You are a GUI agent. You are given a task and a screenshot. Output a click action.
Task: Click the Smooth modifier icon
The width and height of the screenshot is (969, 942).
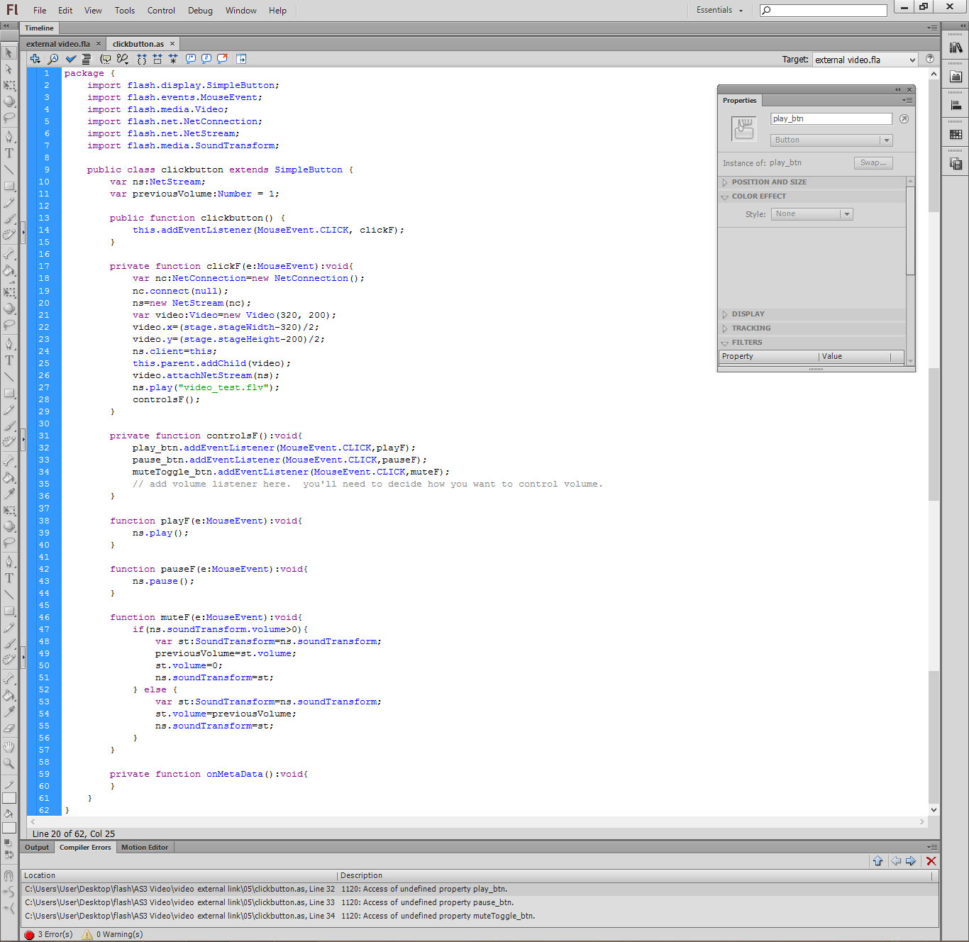[x=9, y=892]
